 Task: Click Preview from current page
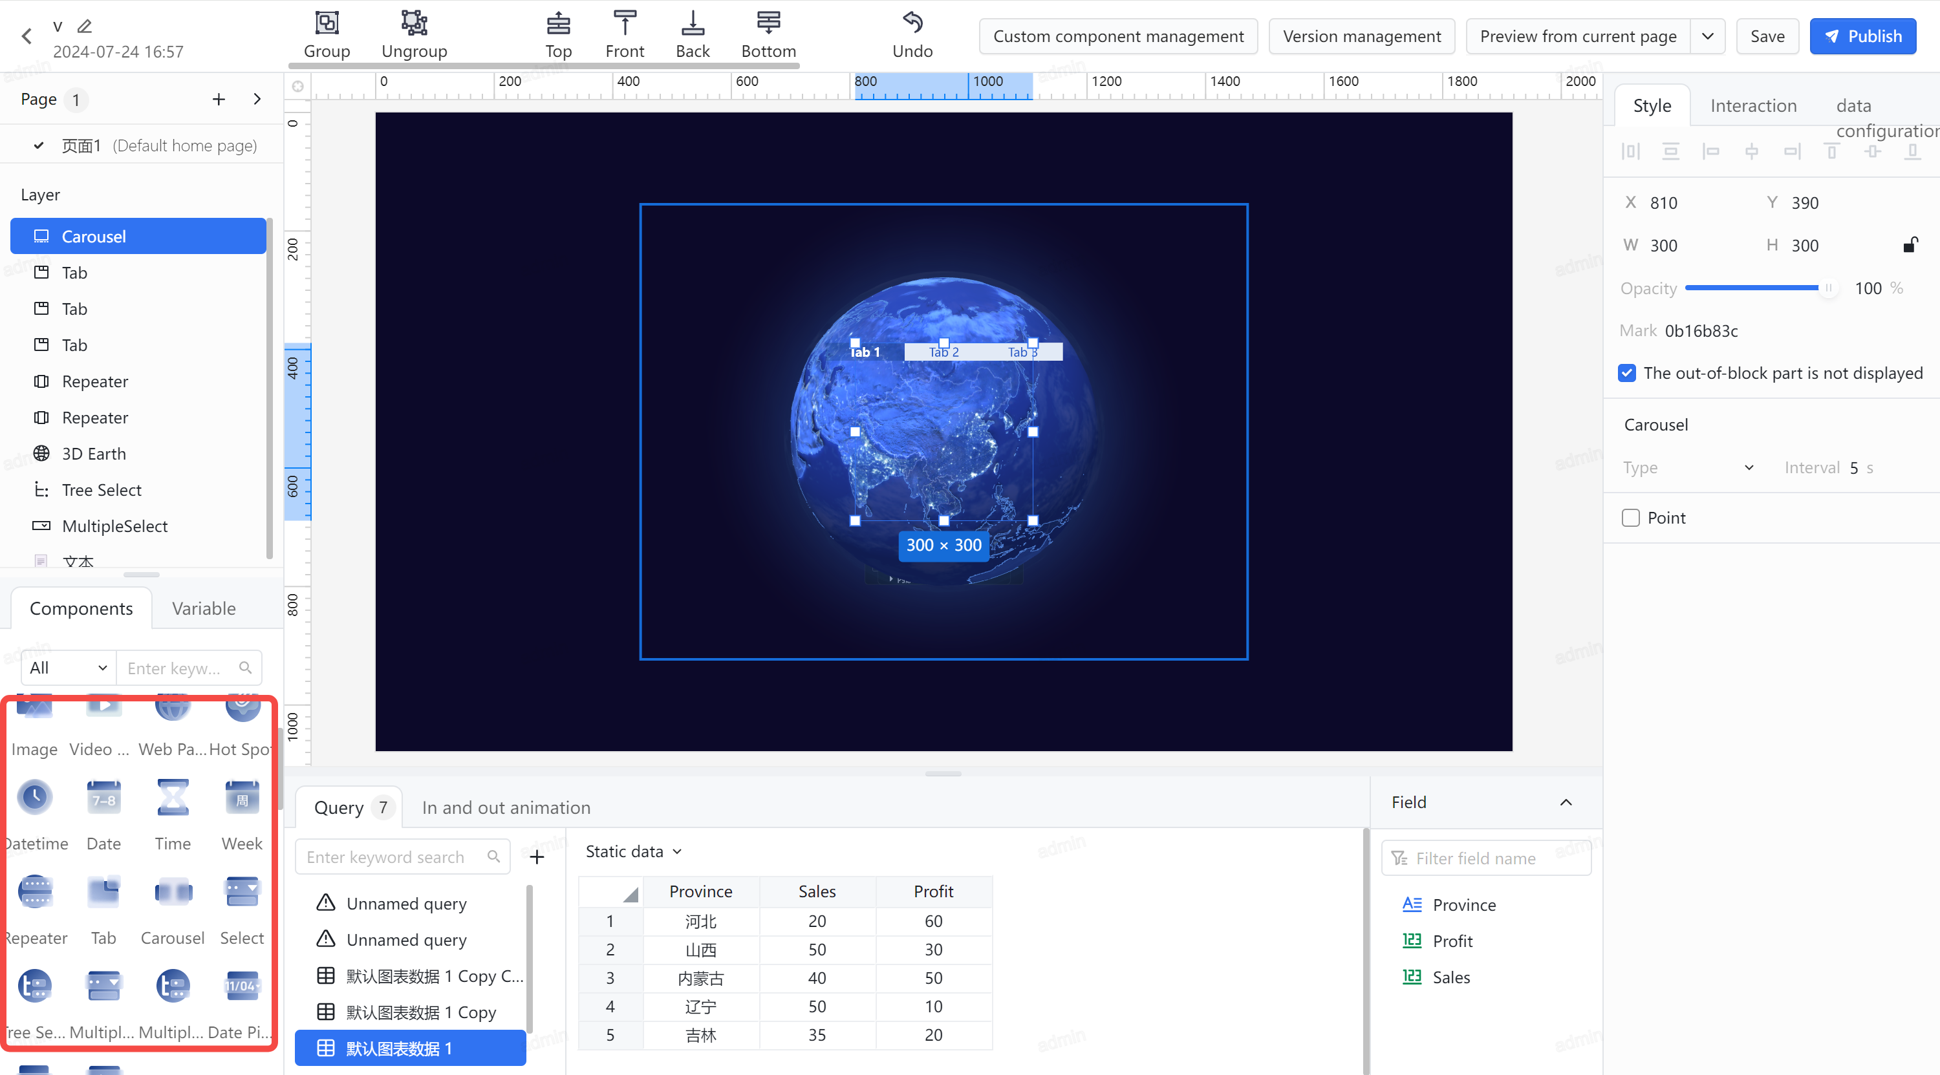1578,36
